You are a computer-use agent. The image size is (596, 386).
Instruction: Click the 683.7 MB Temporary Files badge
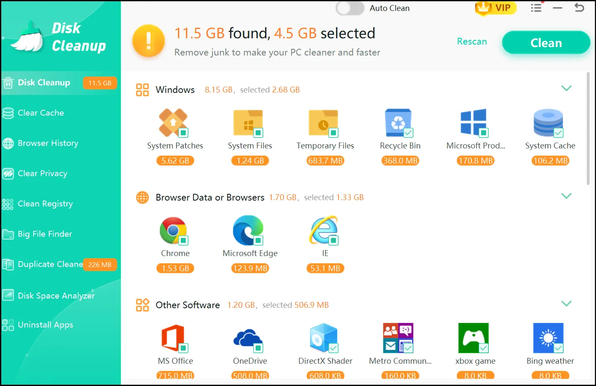(325, 161)
